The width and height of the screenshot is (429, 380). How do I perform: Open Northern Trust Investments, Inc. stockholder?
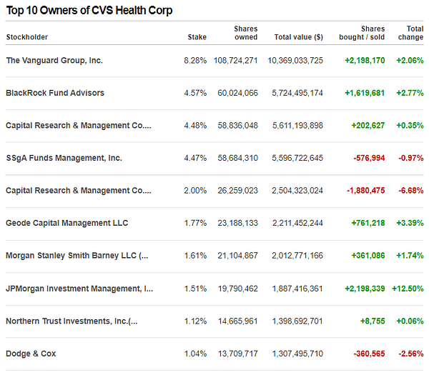pyautogui.click(x=71, y=321)
